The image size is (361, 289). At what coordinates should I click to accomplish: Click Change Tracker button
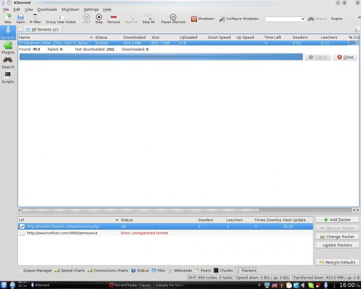[x=337, y=237]
